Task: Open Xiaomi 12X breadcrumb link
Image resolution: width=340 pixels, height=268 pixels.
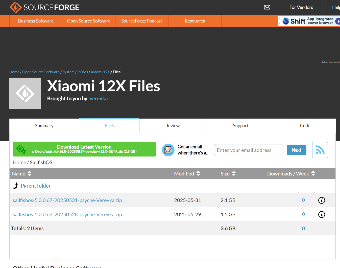Action: [100, 72]
